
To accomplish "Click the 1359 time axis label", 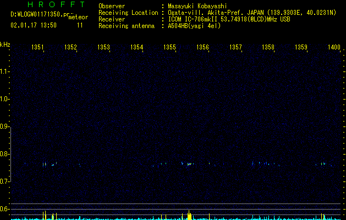I will (301, 47).
